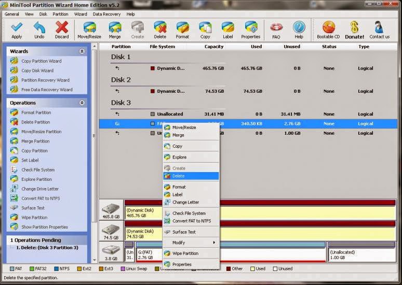Image resolution: width=402 pixels, height=285 pixels.
Task: Choose Delete Partition in Operations panel
Action: [36, 122]
